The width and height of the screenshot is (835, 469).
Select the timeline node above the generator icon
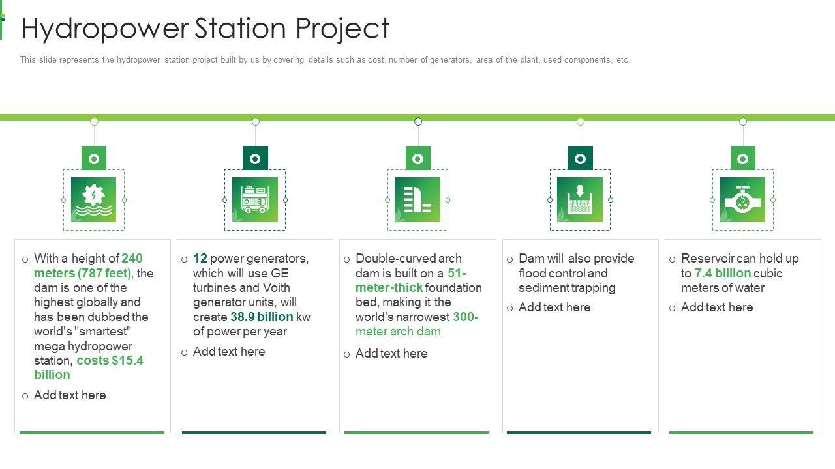coord(255,121)
